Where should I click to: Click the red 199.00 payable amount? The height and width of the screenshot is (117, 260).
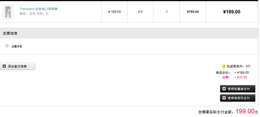coord(245,111)
